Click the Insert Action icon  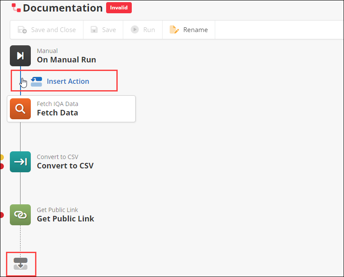[36, 82]
